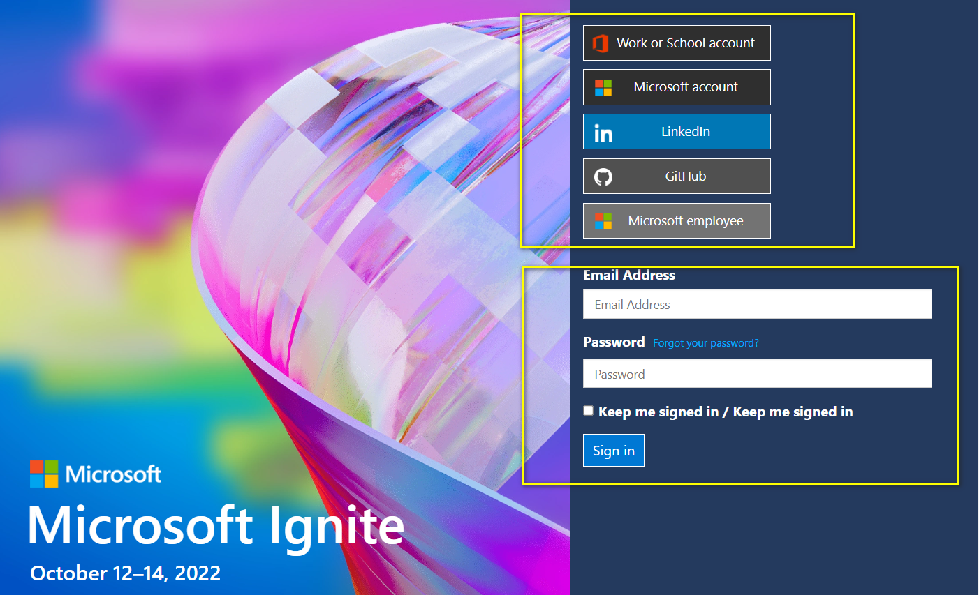979x595 pixels.
Task: Enable the Keep me signed in checkbox
Action: (588, 410)
